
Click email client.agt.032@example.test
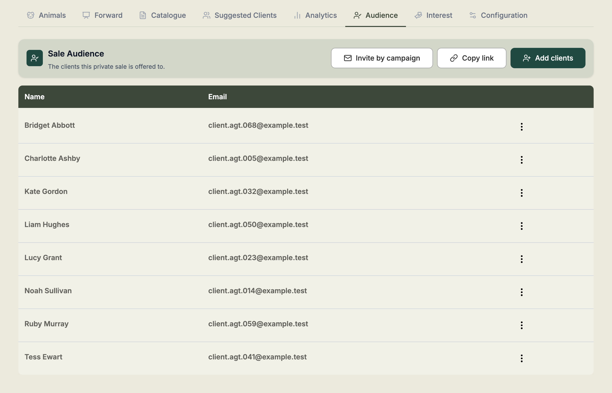click(x=258, y=191)
